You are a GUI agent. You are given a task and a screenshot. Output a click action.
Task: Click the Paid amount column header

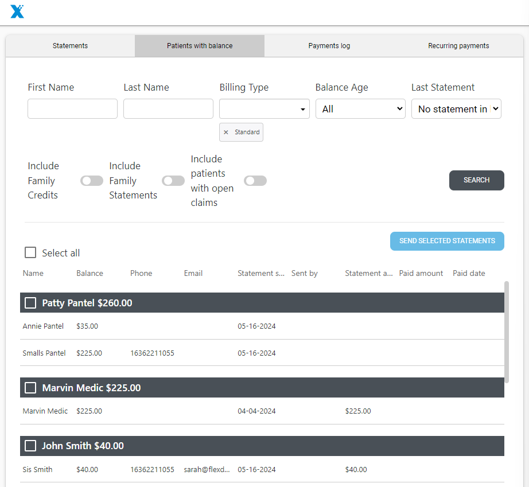click(x=421, y=273)
